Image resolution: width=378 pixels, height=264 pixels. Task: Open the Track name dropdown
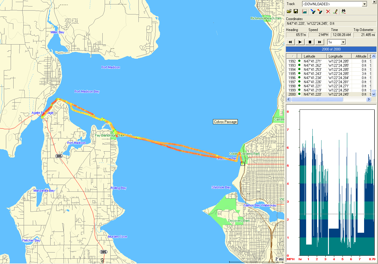click(364, 4)
